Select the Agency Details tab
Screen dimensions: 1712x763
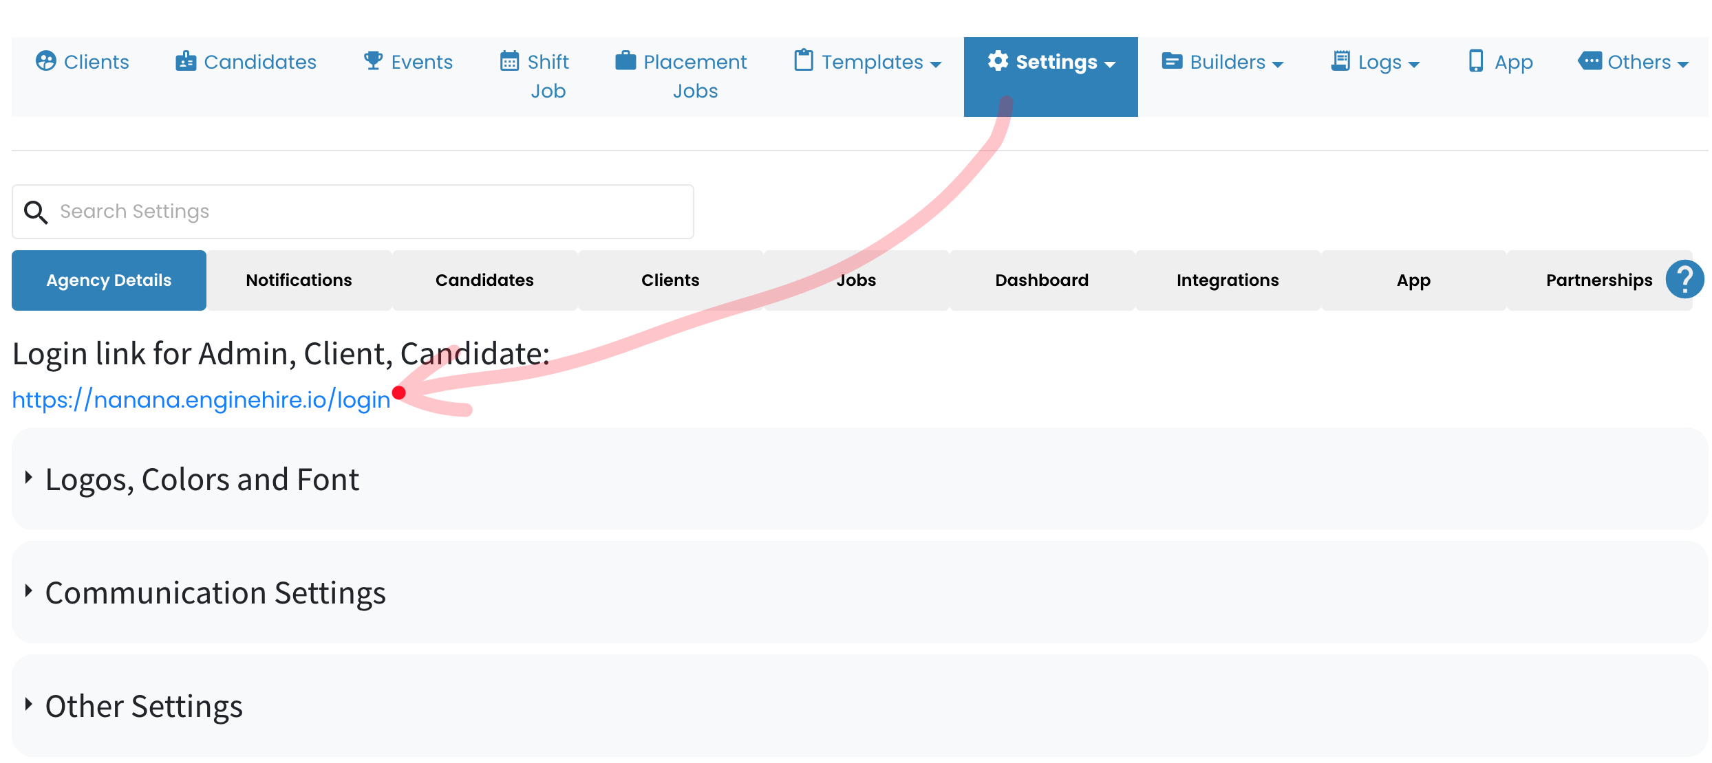click(109, 280)
